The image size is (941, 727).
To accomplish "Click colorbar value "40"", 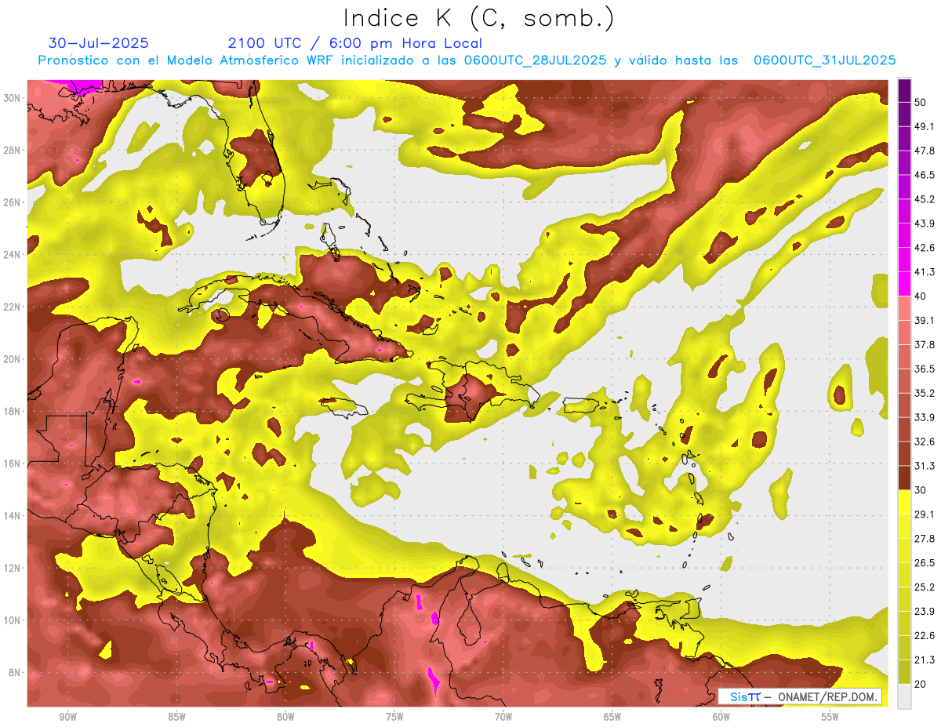I will click(920, 296).
